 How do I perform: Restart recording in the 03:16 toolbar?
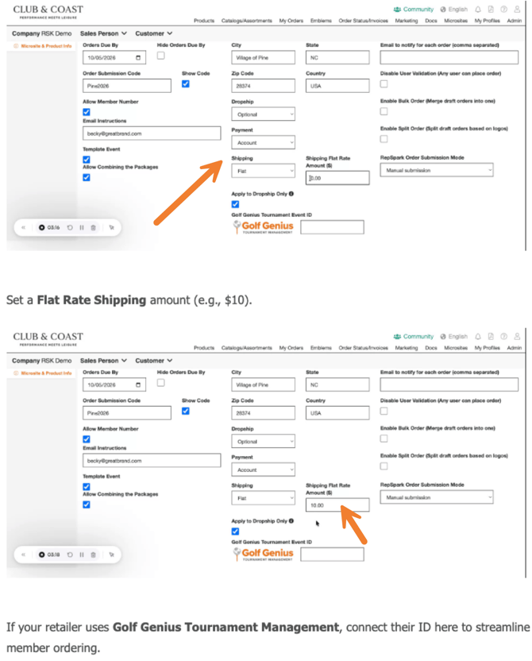coord(70,227)
